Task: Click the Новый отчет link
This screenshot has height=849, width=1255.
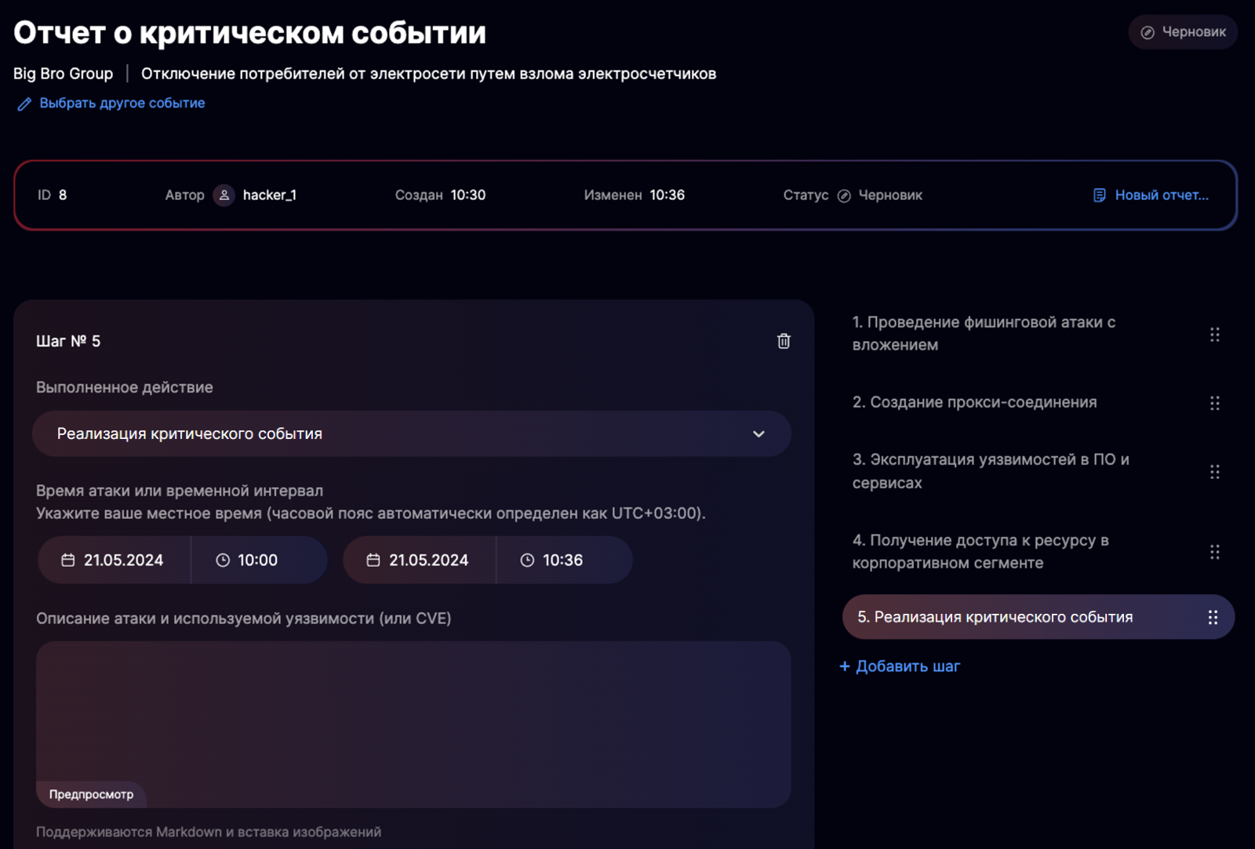Action: (x=1151, y=195)
